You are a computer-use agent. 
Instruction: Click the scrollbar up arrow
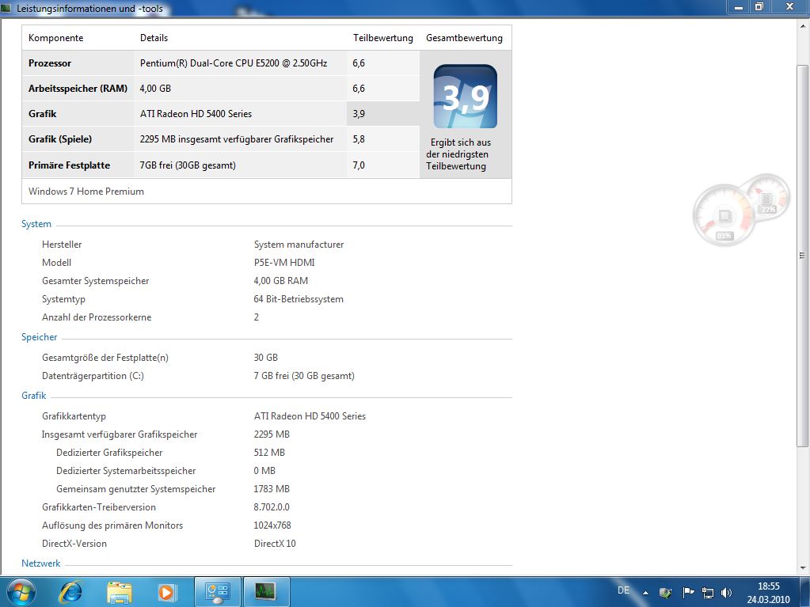point(802,25)
